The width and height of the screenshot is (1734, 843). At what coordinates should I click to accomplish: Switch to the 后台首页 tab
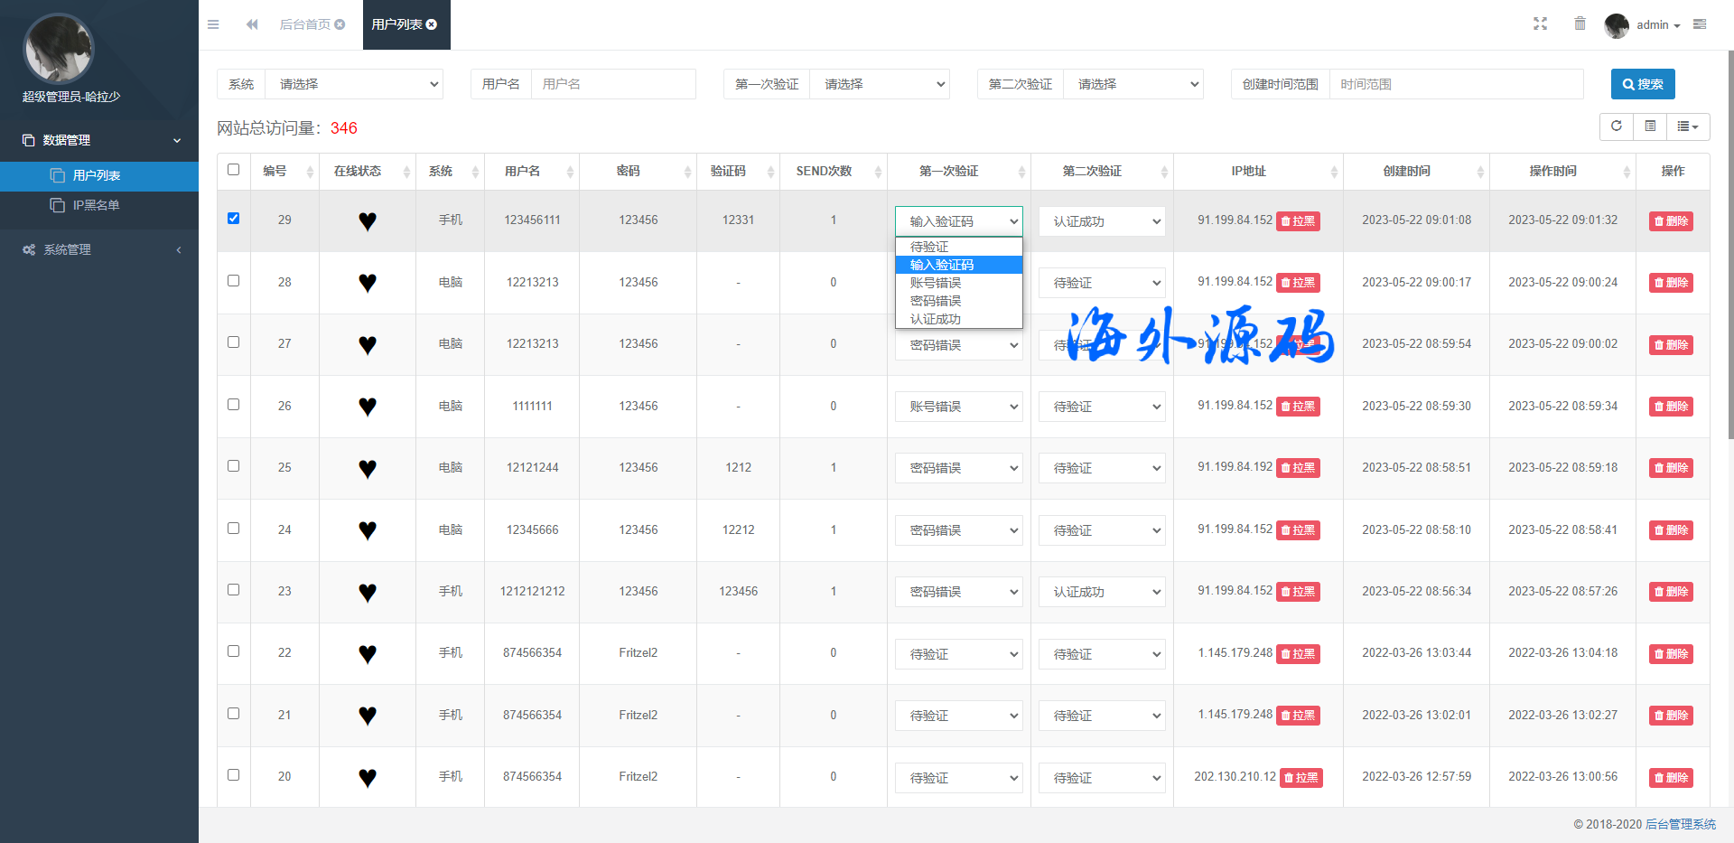(x=304, y=24)
